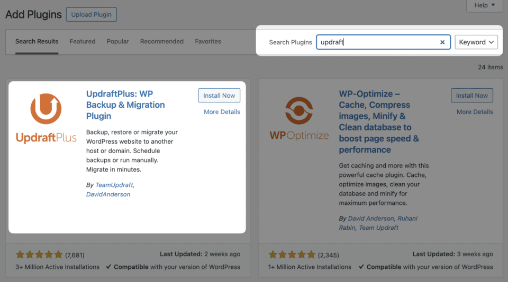Click the UpdraftPlus star rating
508x282 pixels.
click(x=39, y=255)
